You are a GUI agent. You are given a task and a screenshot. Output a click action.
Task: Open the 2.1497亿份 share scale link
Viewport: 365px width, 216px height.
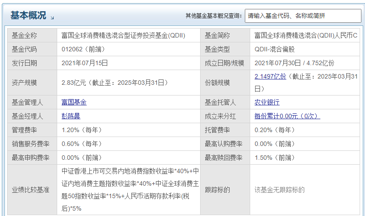pos(270,76)
